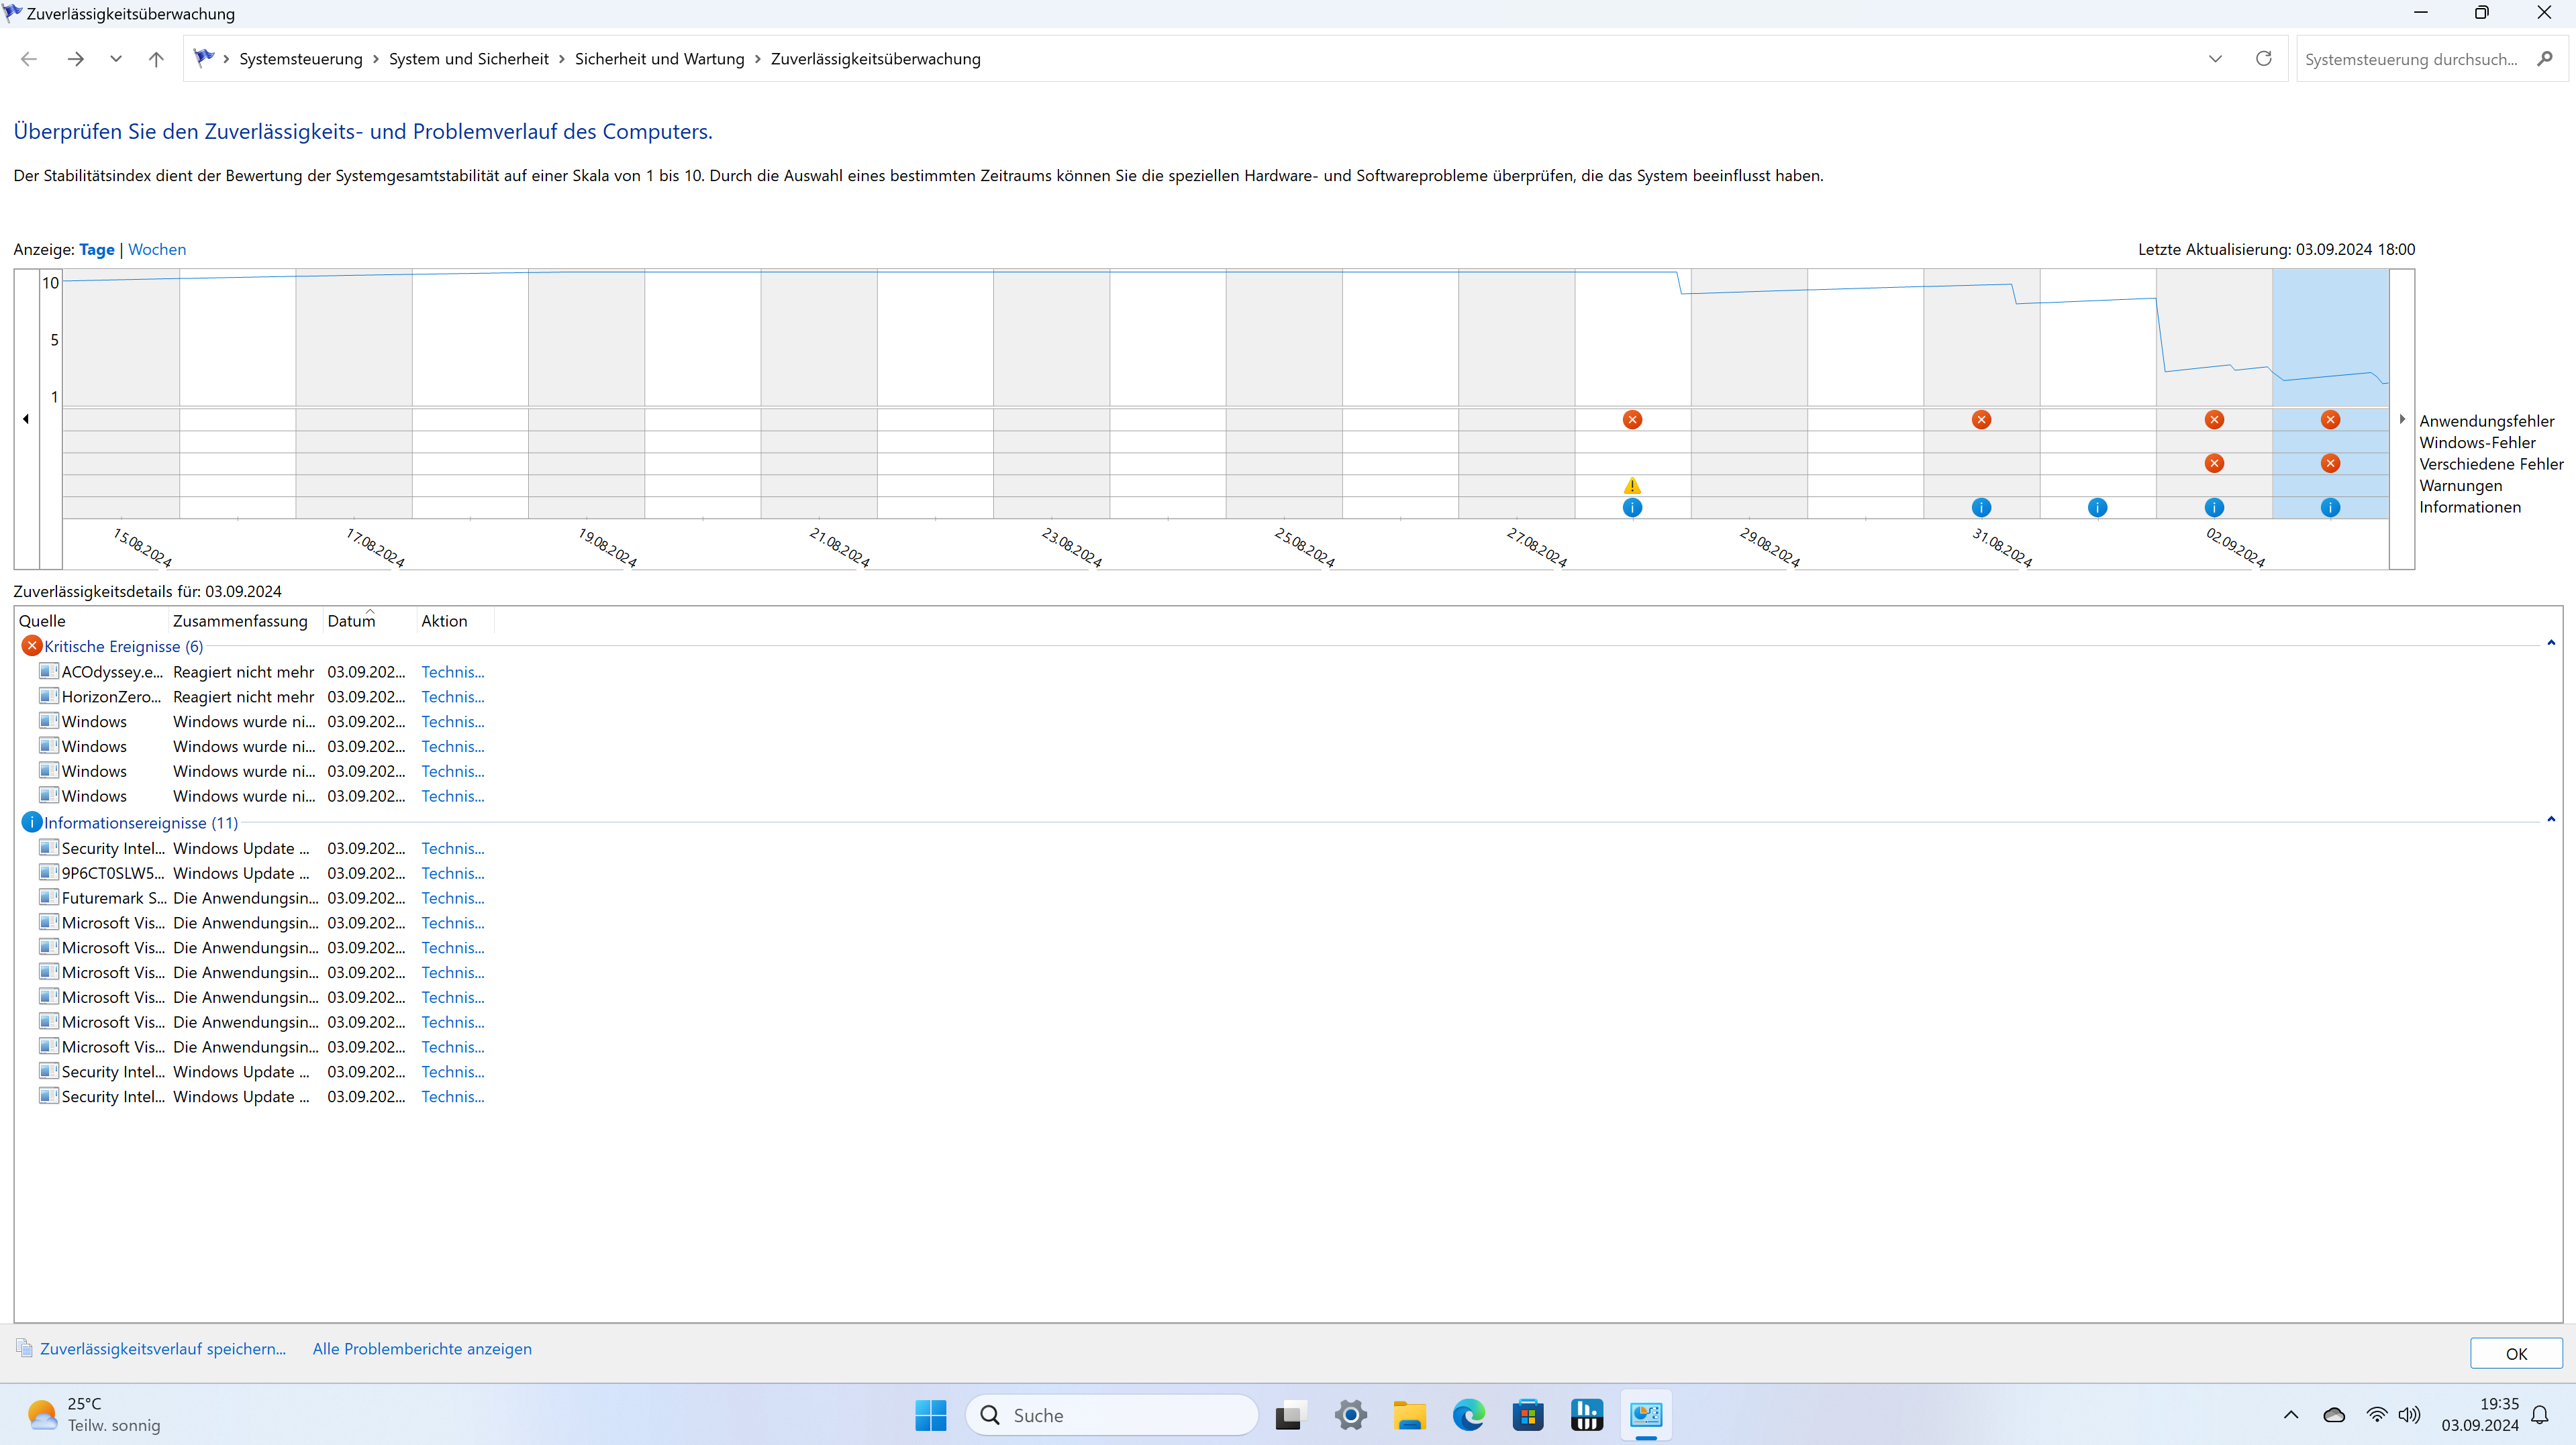
Task: Open recent locations dropdown next to forward arrow
Action: tap(116, 59)
